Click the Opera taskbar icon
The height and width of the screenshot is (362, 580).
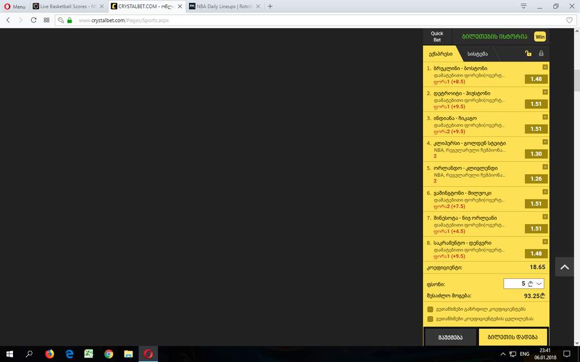(148, 354)
